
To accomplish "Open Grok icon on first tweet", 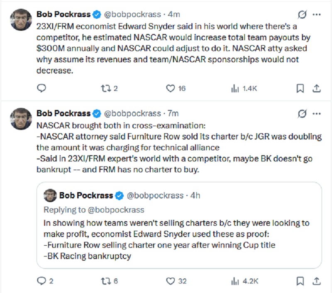I will click(x=303, y=15).
